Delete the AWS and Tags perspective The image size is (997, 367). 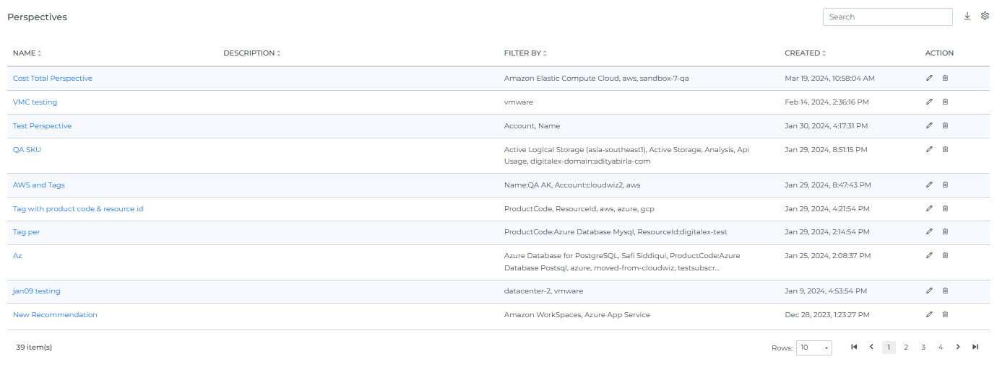tap(945, 185)
